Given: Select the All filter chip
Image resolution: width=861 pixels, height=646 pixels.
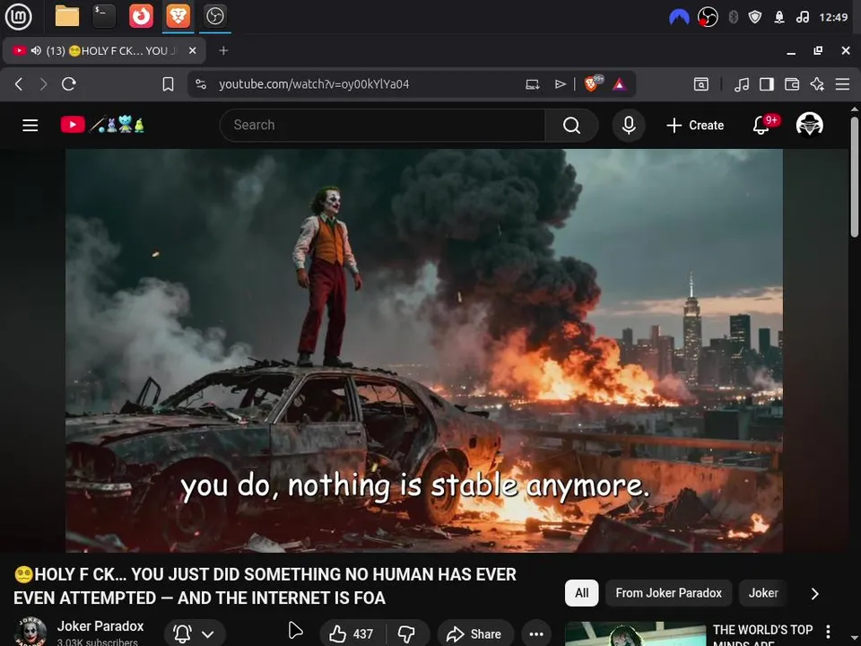Looking at the screenshot, I should (x=581, y=593).
